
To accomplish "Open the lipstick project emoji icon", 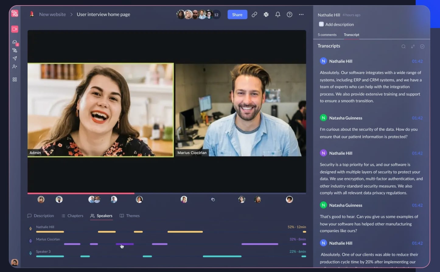I will (32, 14).
